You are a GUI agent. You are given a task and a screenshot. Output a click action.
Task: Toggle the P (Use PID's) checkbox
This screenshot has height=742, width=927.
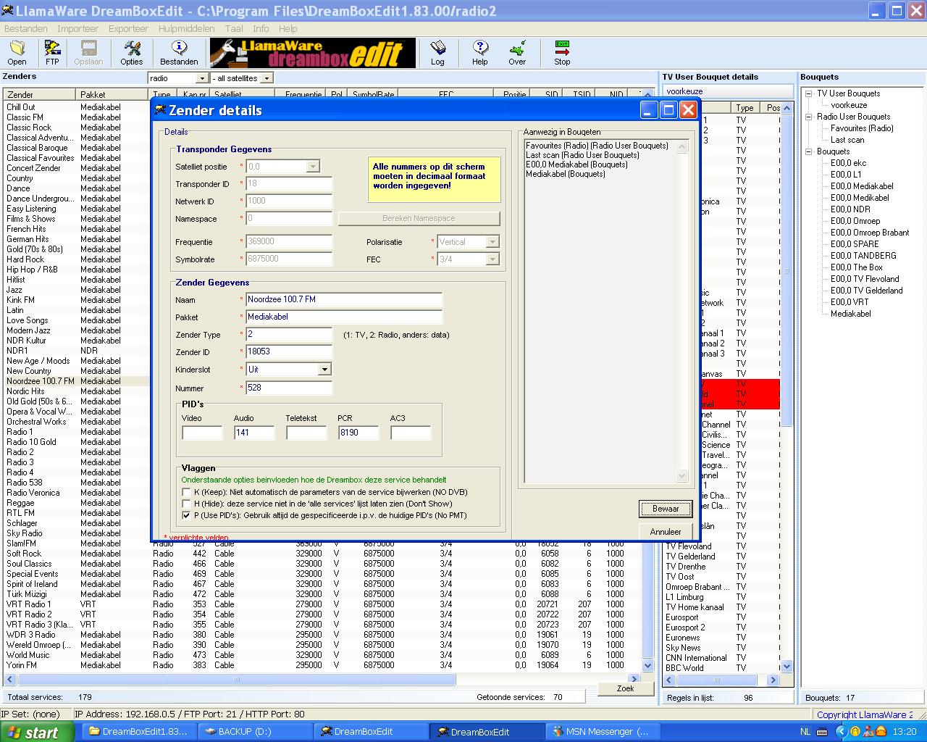click(187, 516)
